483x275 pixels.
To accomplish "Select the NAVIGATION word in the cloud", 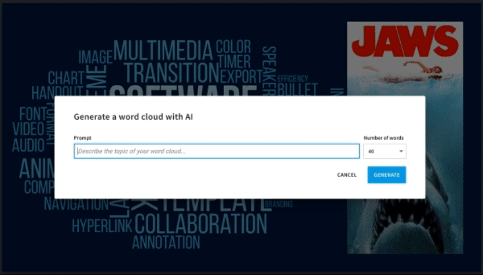I will tap(76, 204).
